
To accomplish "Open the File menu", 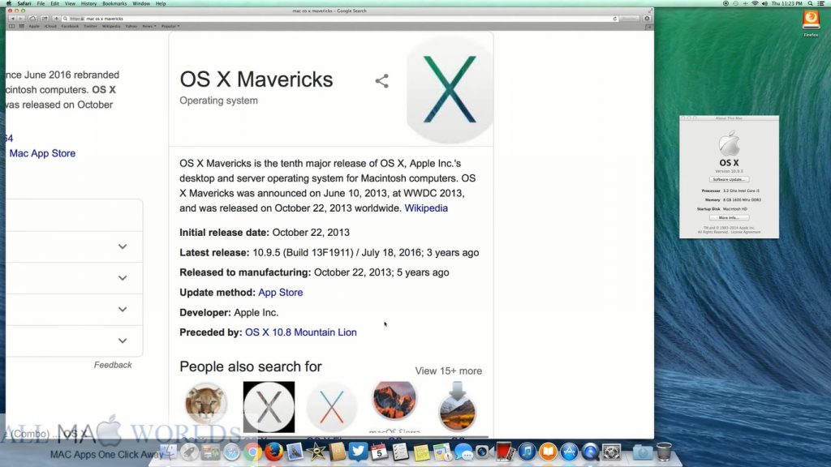I will click(41, 4).
